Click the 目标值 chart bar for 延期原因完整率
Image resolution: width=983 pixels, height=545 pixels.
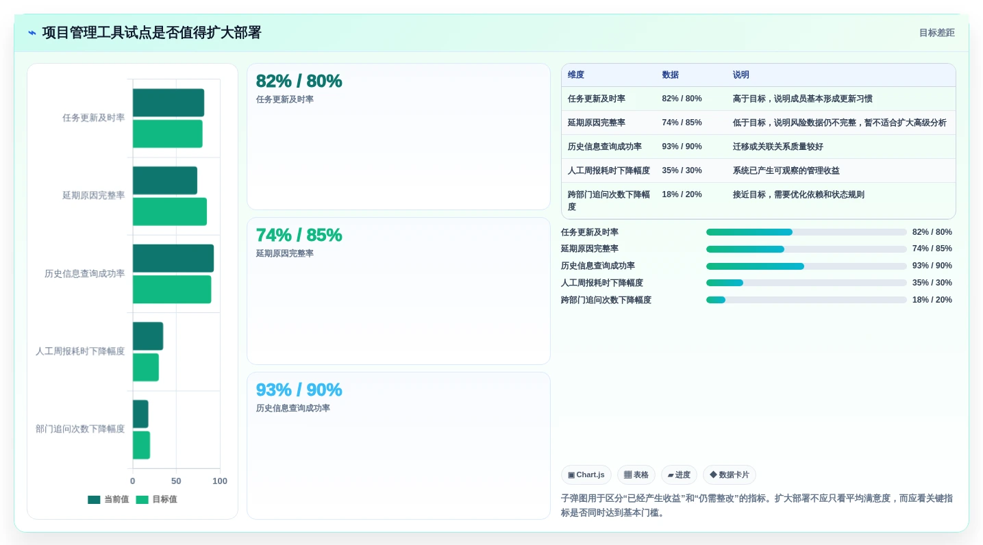pyautogui.click(x=170, y=212)
